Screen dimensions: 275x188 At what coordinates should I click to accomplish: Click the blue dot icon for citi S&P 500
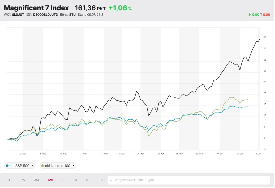[7, 166]
